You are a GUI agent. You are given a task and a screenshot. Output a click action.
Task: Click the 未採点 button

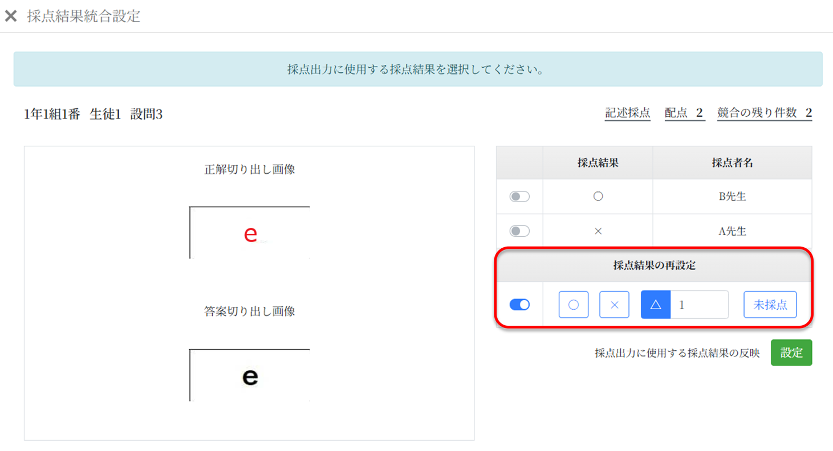tap(770, 305)
